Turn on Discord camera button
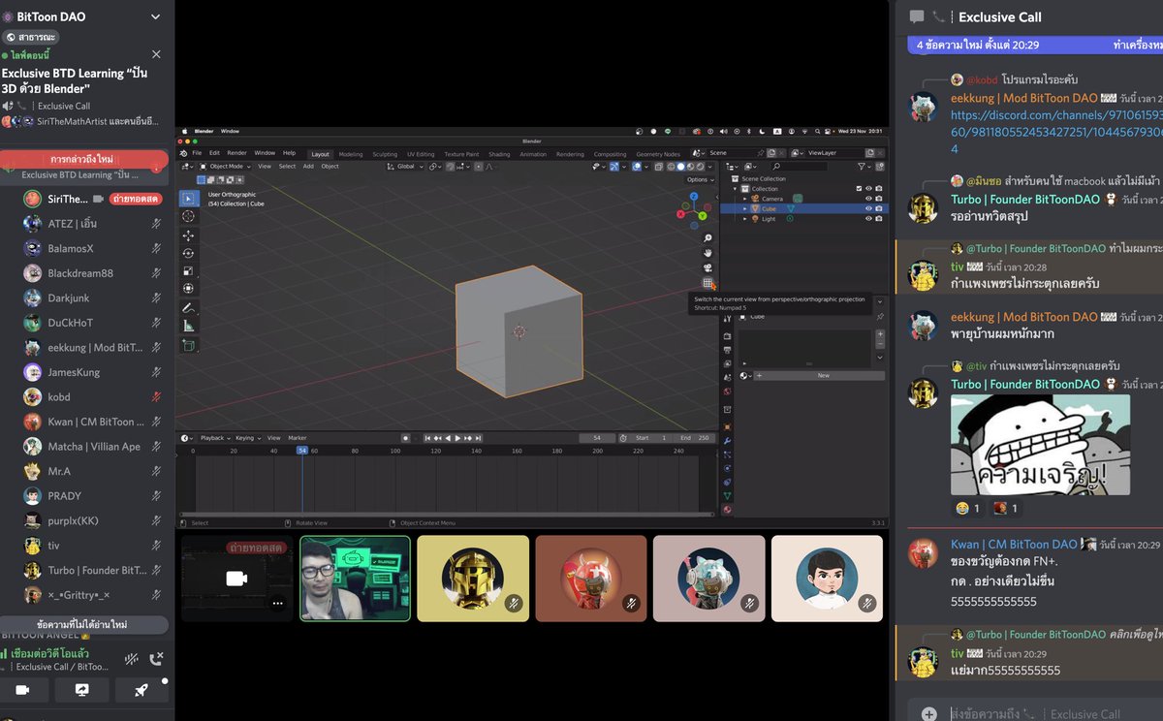The image size is (1163, 721). (21, 690)
